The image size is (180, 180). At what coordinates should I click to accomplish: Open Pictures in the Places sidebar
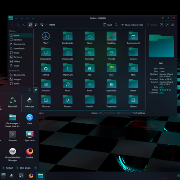tap(21, 57)
